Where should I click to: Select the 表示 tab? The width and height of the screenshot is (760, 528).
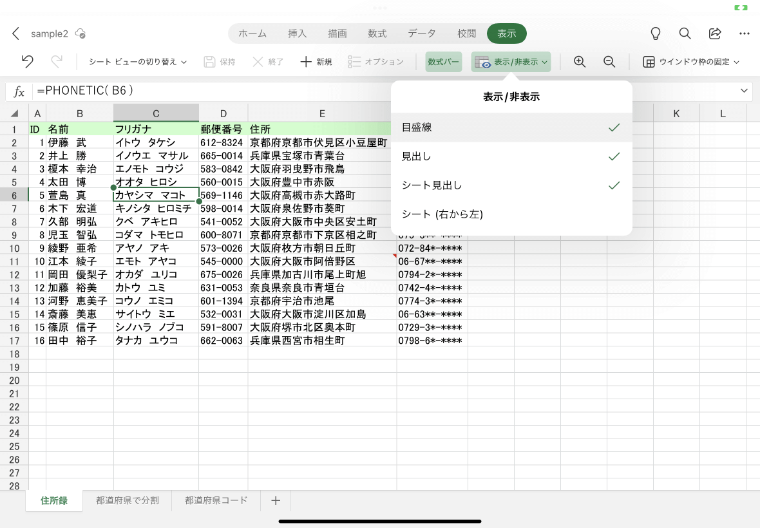506,33
